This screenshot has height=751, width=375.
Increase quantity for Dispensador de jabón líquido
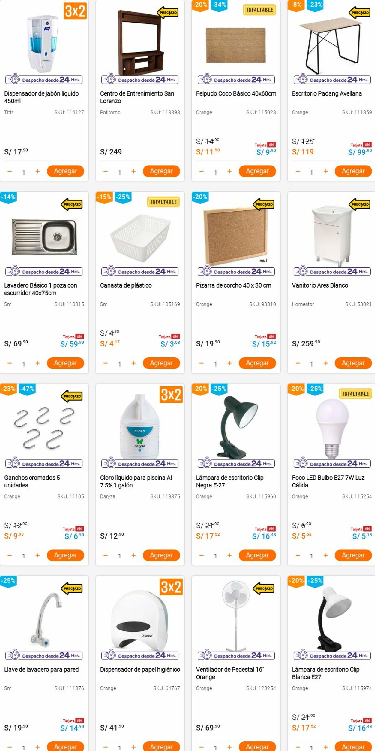coord(37,171)
